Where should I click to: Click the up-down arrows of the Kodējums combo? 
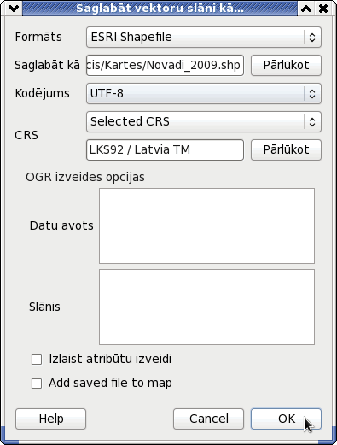coord(312,94)
